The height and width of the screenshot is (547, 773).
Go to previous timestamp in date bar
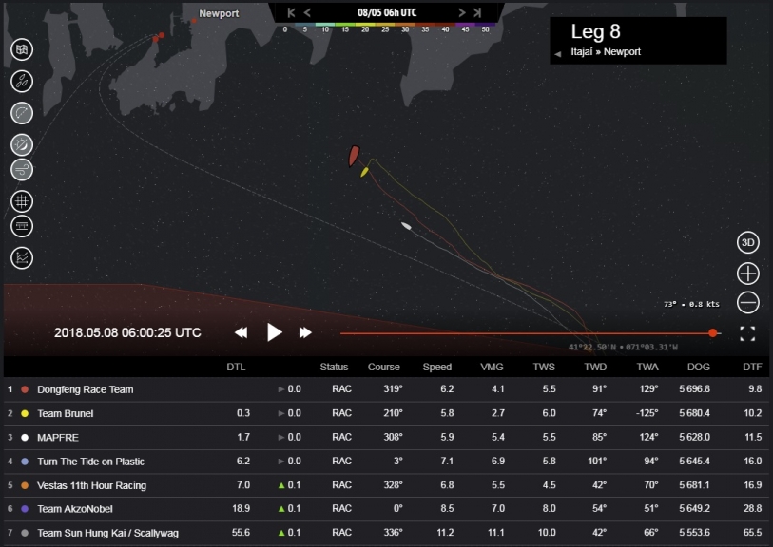pyautogui.click(x=307, y=12)
